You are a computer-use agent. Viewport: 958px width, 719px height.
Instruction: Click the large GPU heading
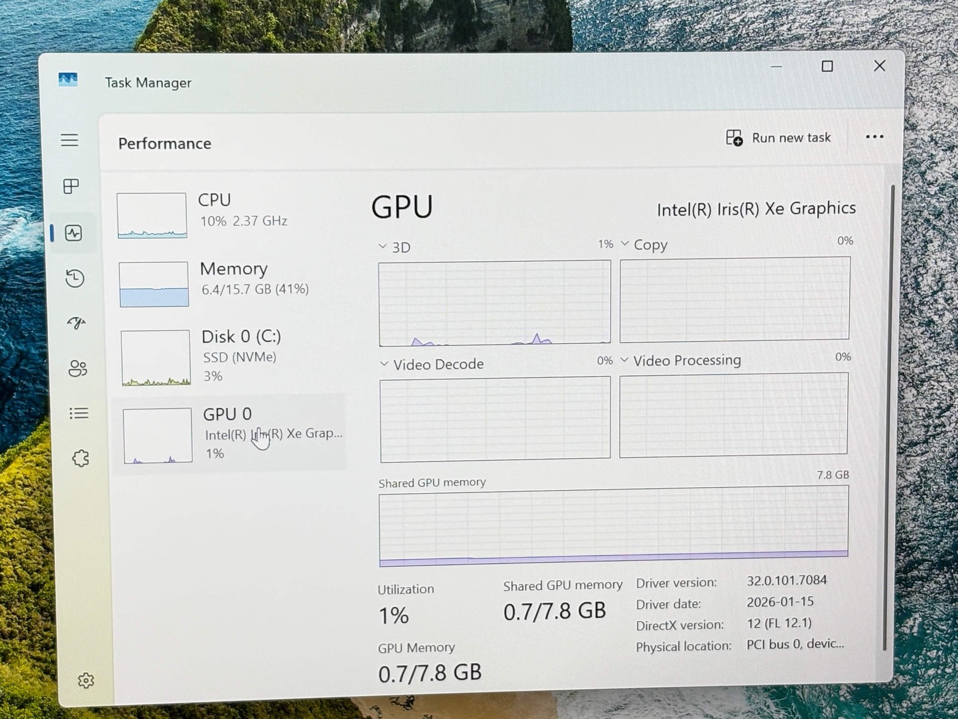pos(402,207)
